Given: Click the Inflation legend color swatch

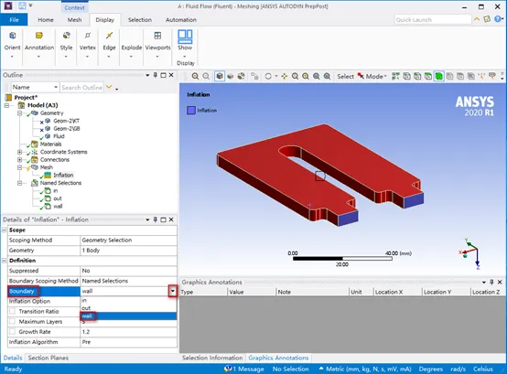Looking at the screenshot, I should pos(191,110).
